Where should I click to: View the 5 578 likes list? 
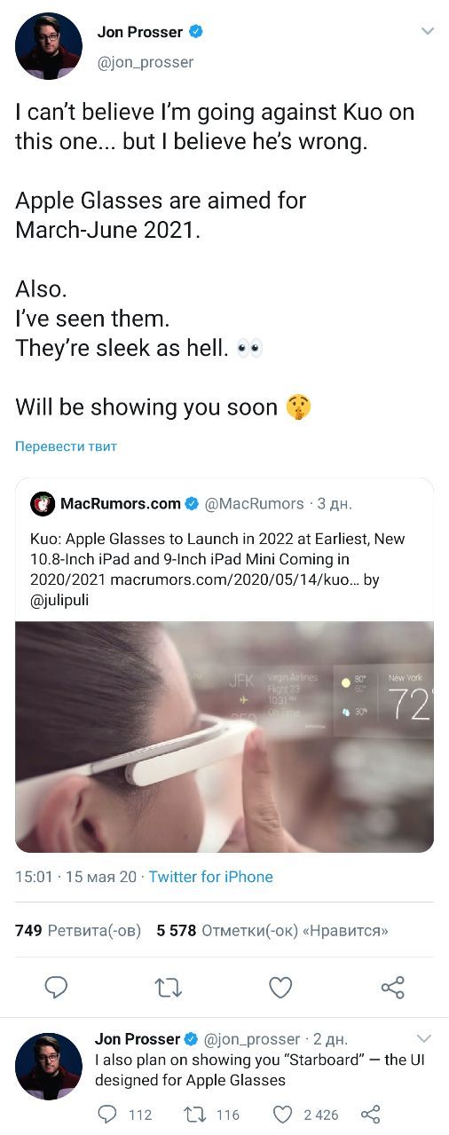click(272, 931)
